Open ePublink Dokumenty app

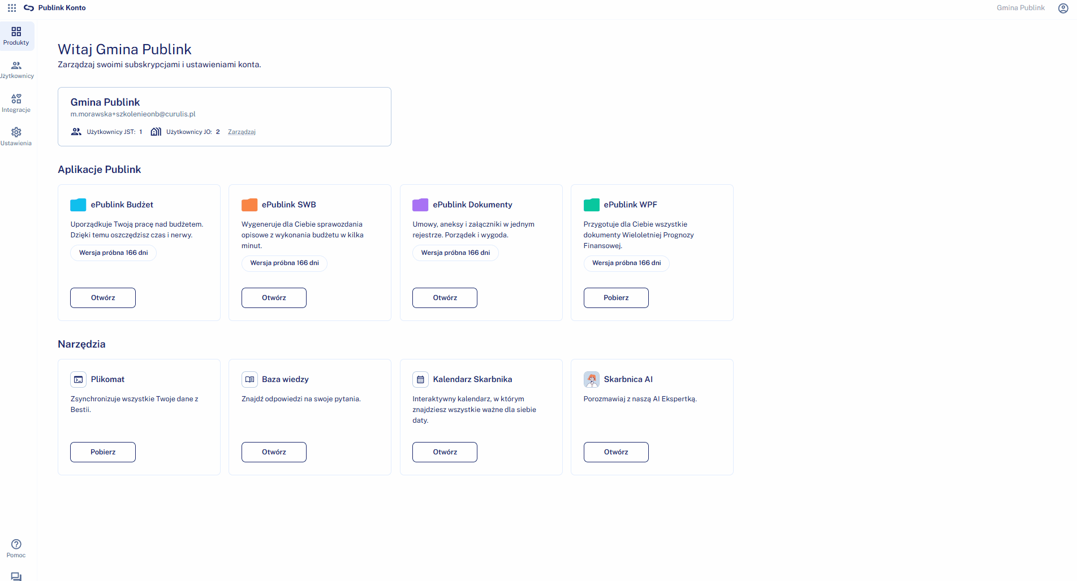pos(445,298)
